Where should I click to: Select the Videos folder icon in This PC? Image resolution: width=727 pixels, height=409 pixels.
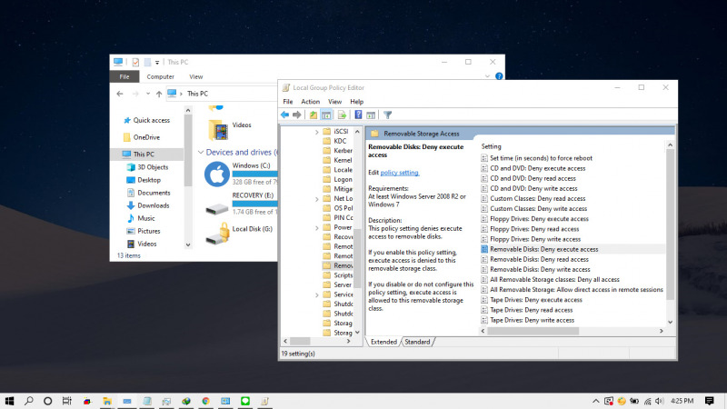pos(218,130)
